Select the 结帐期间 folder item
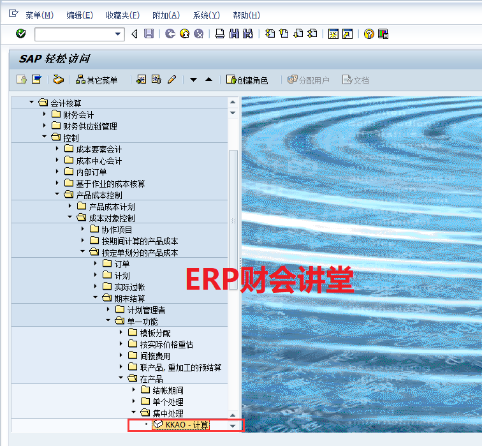The height and width of the screenshot is (446, 482). (x=168, y=390)
